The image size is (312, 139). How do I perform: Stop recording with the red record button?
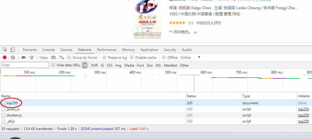pos(5,58)
